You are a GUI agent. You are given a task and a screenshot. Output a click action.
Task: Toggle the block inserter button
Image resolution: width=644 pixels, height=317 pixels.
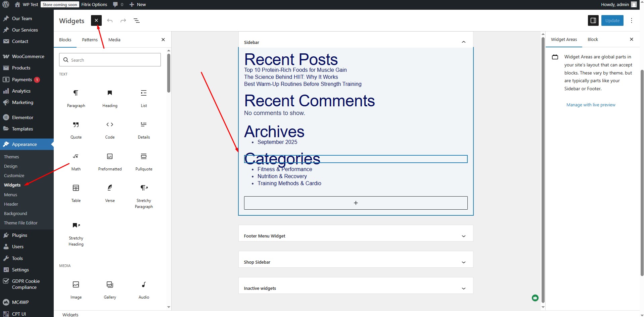pyautogui.click(x=96, y=20)
